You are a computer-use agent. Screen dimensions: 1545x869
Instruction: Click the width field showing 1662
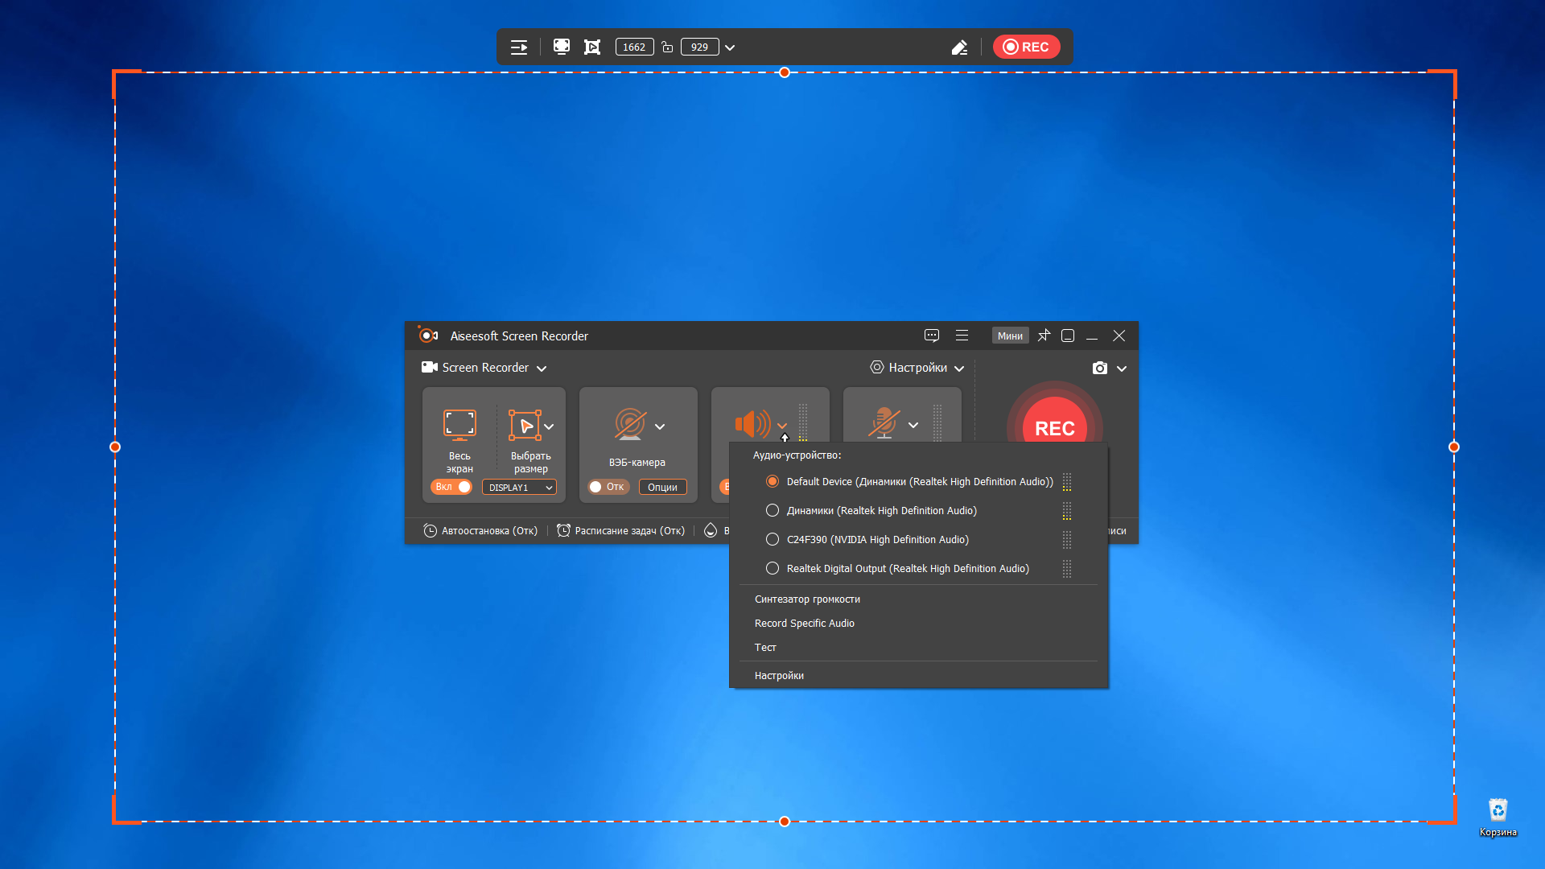(634, 47)
